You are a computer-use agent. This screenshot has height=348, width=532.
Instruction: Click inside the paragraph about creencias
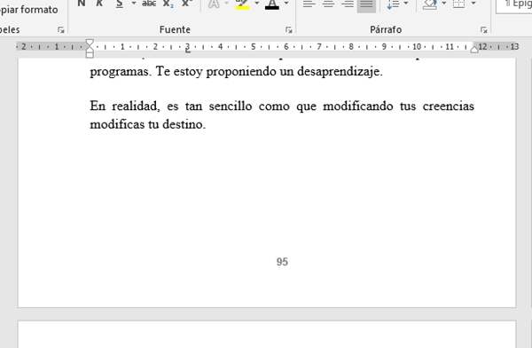pyautogui.click(x=282, y=115)
